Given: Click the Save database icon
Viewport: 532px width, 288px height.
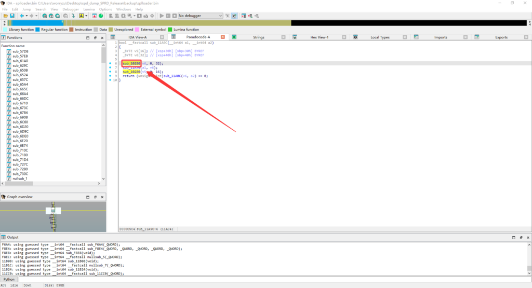Looking at the screenshot, I should 12,16.
